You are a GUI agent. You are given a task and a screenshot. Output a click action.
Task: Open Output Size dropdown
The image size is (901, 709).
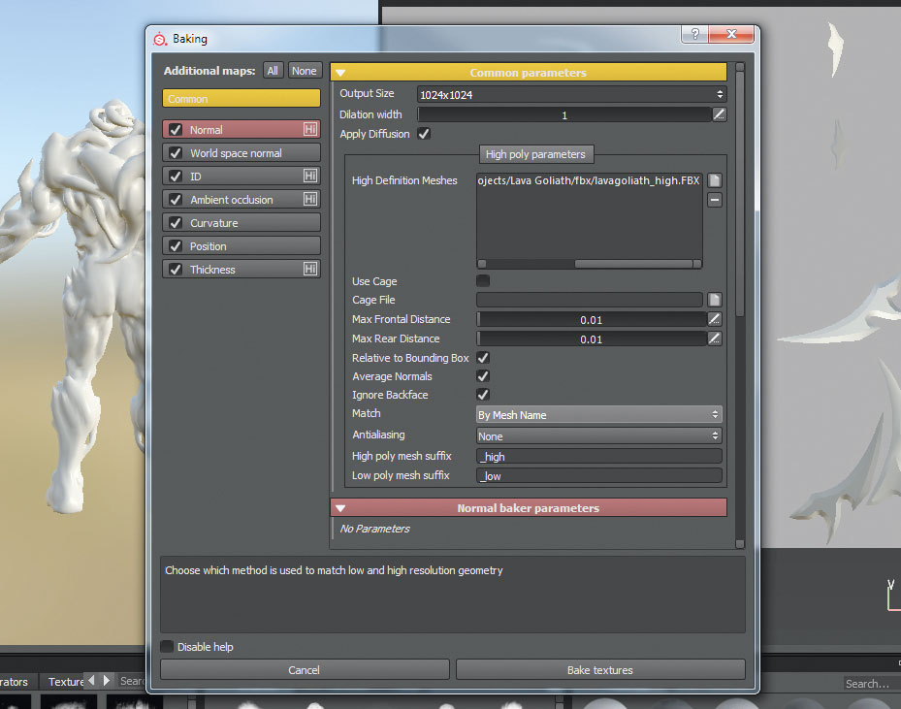[571, 94]
